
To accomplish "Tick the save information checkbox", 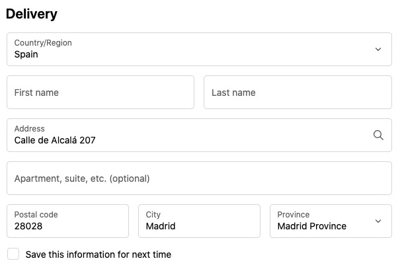I will pyautogui.click(x=13, y=254).
